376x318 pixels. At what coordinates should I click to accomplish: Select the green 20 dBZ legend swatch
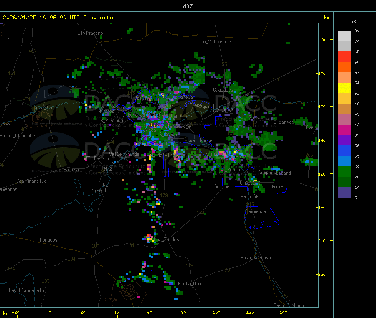click(344, 171)
